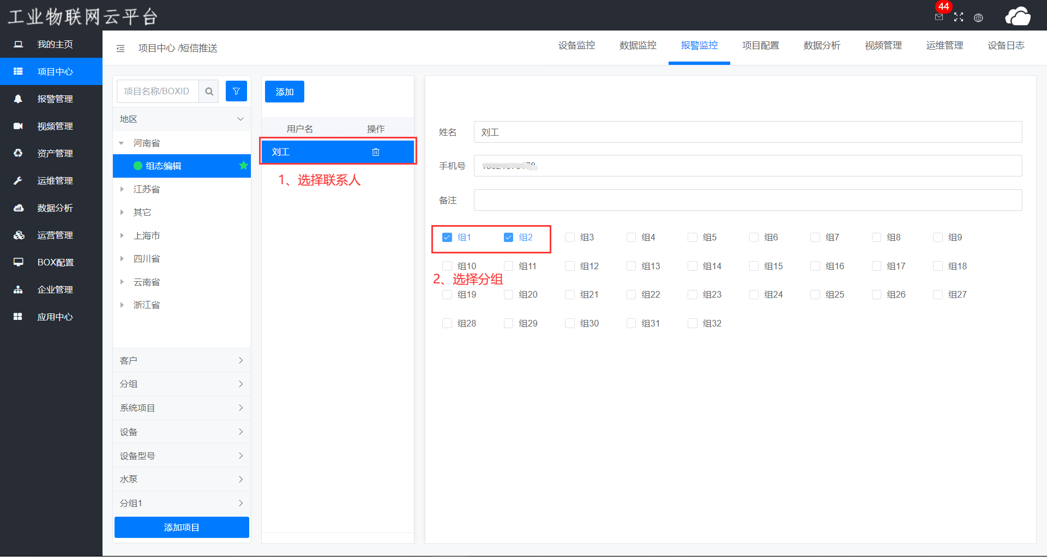Open 报警管理 in the left sidebar

[55, 99]
